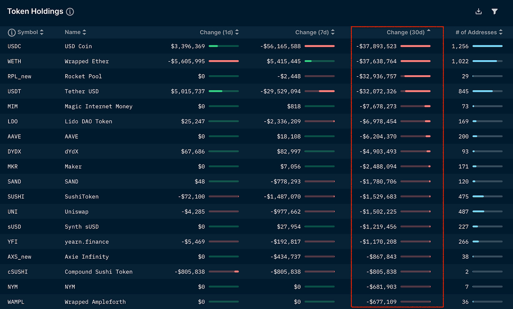Image resolution: width=513 pixels, height=309 pixels.
Task: Select the cSUSHI symbol cell
Action: point(18,272)
